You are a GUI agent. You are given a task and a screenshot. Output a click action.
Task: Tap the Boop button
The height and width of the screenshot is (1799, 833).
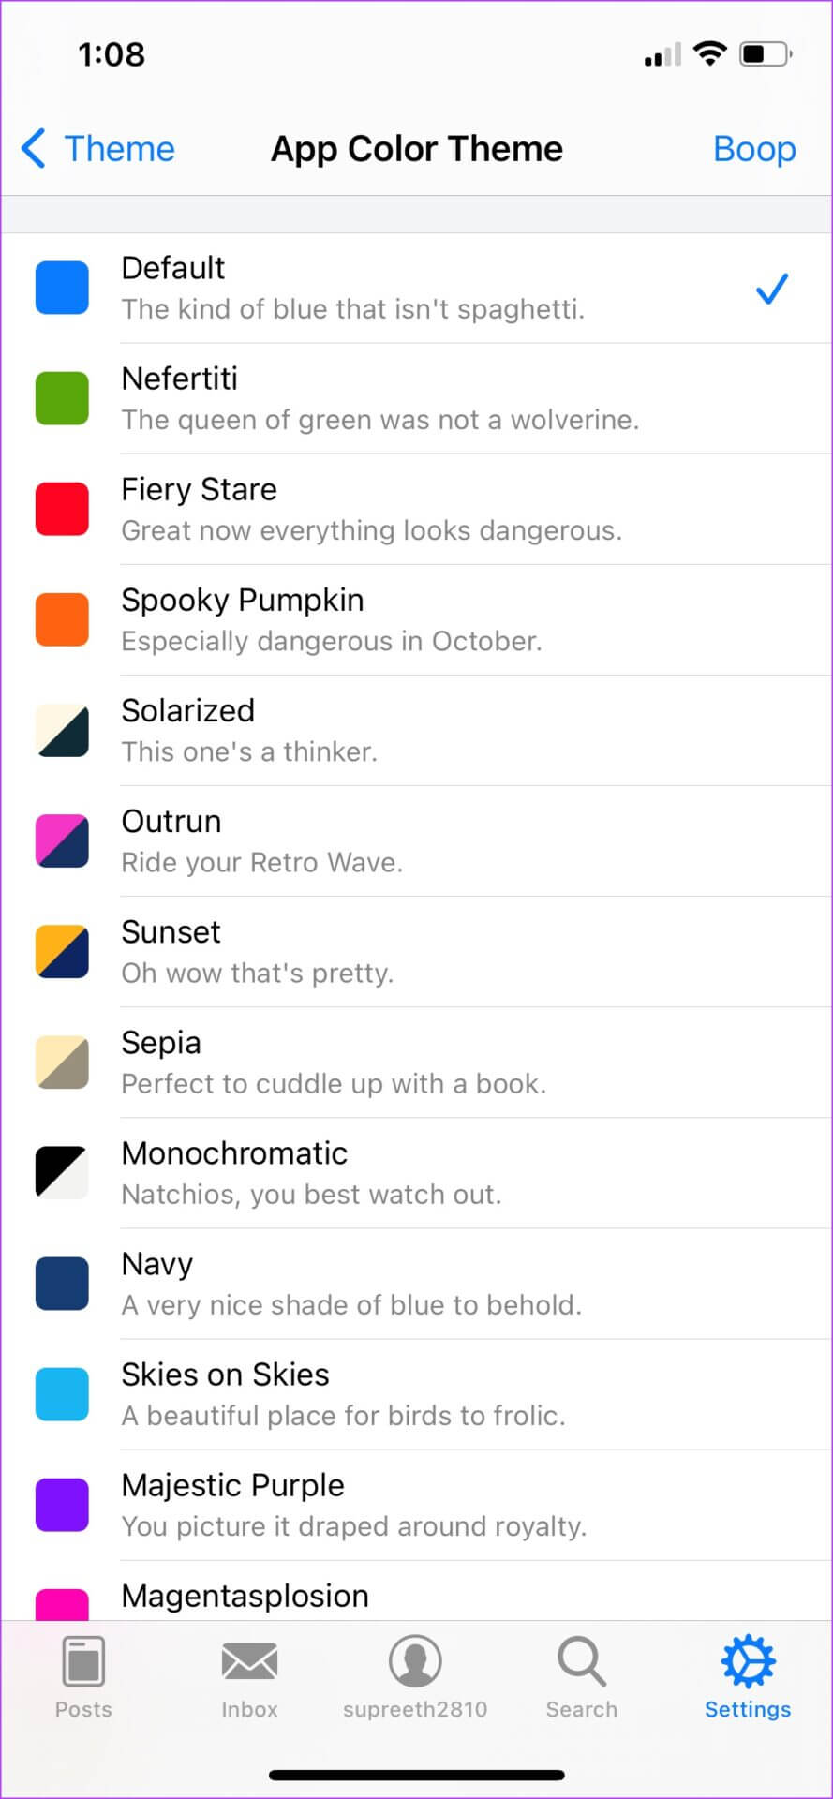click(754, 149)
